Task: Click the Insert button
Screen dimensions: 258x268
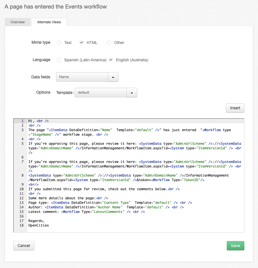Action: 235,108
